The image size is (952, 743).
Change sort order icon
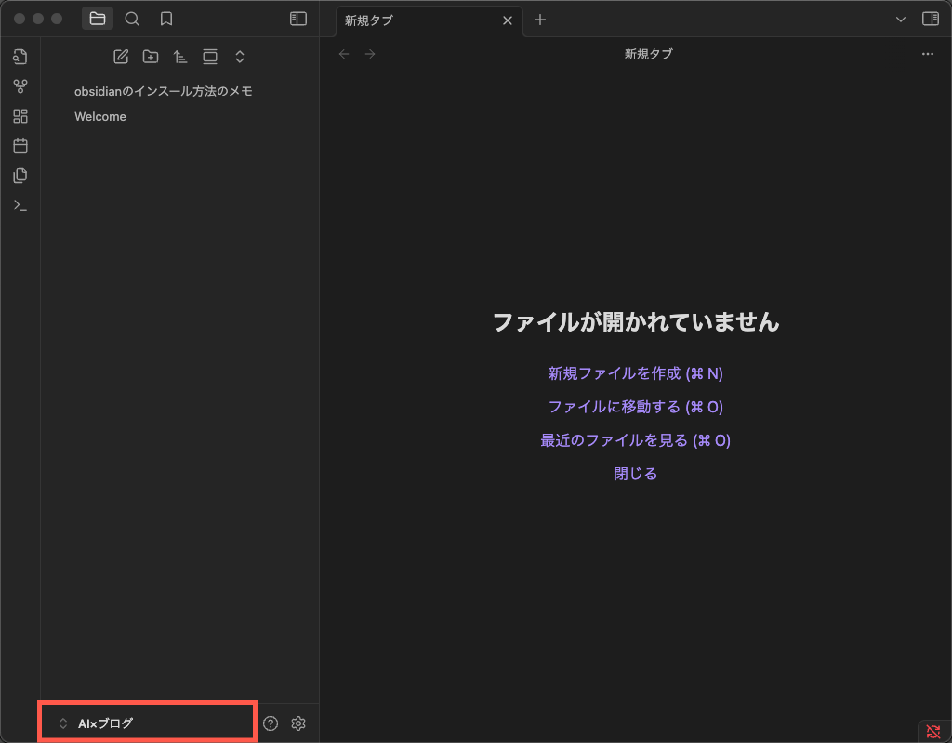coord(180,57)
